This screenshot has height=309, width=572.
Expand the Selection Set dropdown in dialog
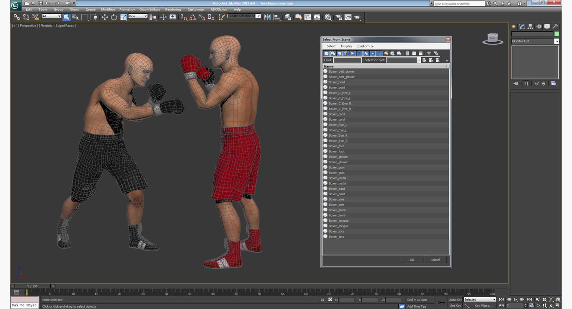pos(419,60)
